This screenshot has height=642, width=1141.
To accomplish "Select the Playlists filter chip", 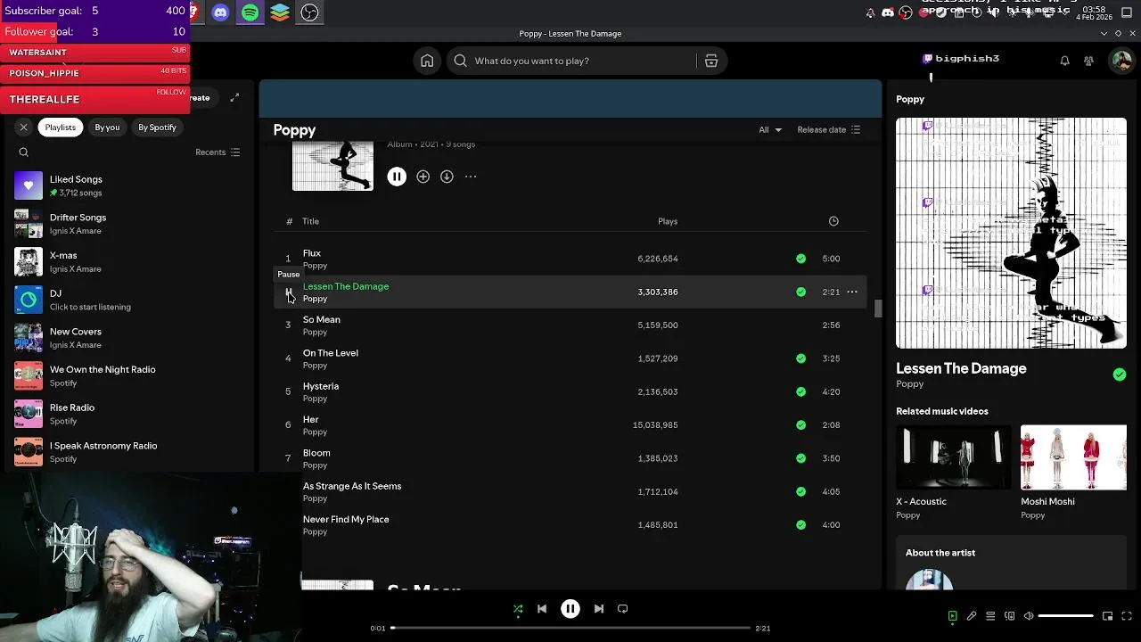I will 61,128.
